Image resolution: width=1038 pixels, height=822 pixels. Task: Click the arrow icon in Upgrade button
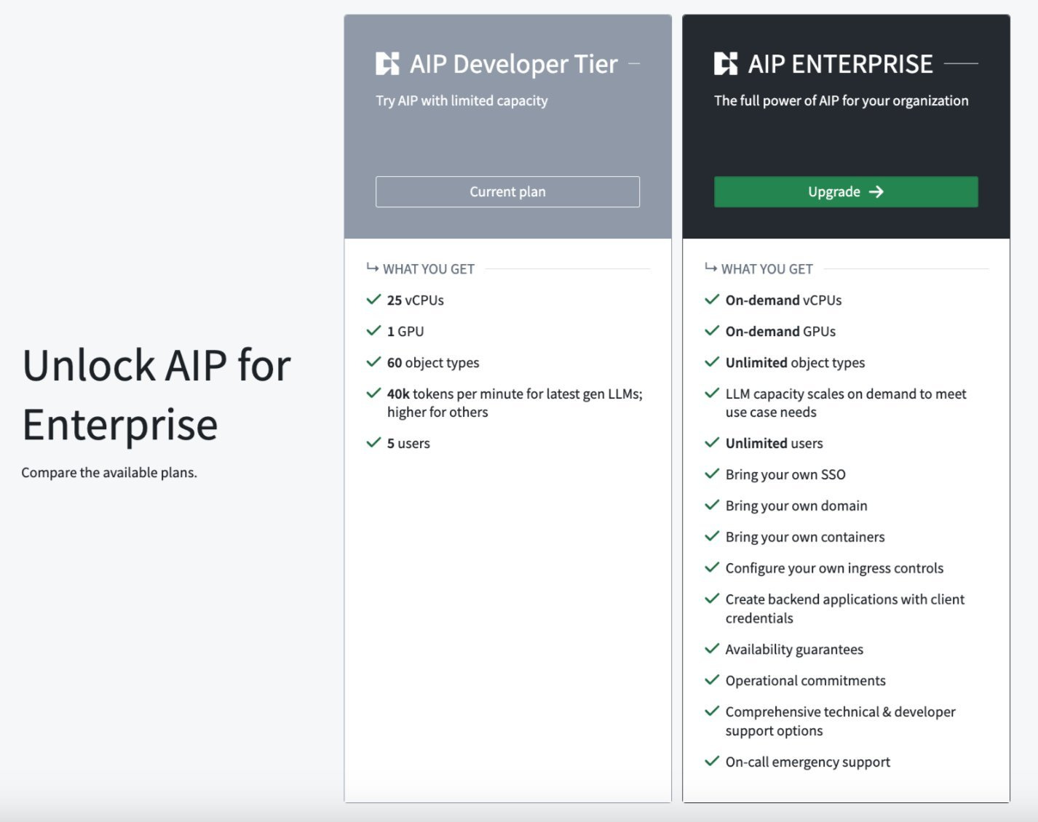(x=876, y=192)
